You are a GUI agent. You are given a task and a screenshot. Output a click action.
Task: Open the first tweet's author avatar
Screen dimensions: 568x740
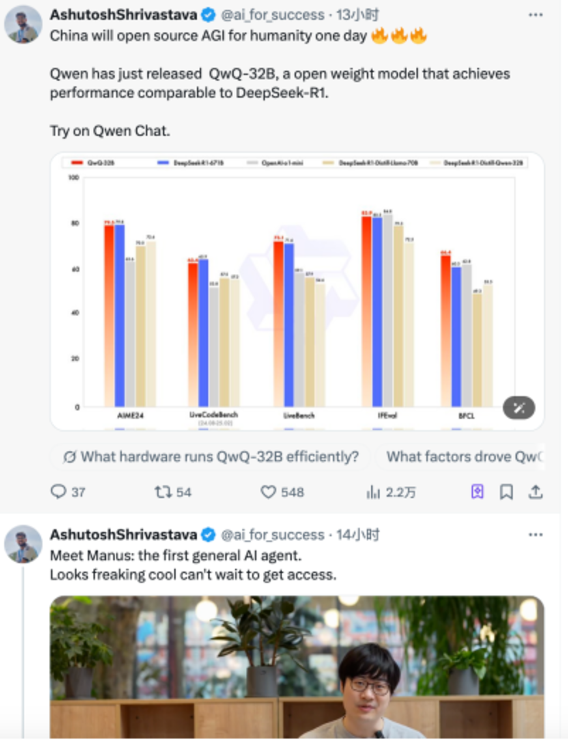tap(23, 24)
